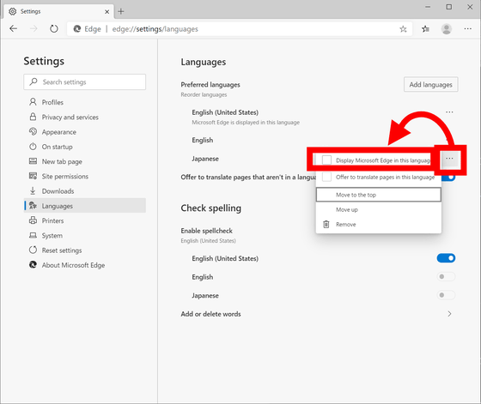Open the user profile avatar icon
Image resolution: width=481 pixels, height=404 pixels.
447,29
